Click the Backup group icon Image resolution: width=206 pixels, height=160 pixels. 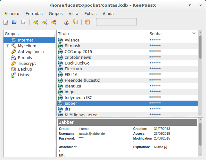(13, 69)
